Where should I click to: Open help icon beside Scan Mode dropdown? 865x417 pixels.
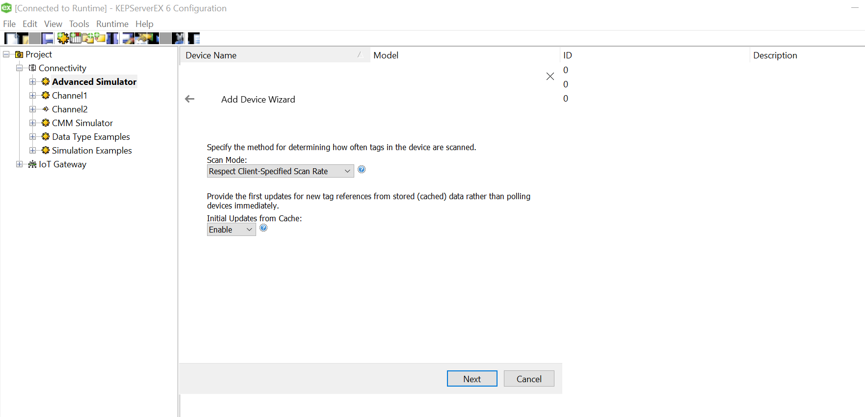(x=362, y=170)
